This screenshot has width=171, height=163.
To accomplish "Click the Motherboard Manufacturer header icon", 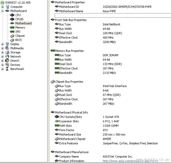I will pyautogui.click(x=53, y=152).
